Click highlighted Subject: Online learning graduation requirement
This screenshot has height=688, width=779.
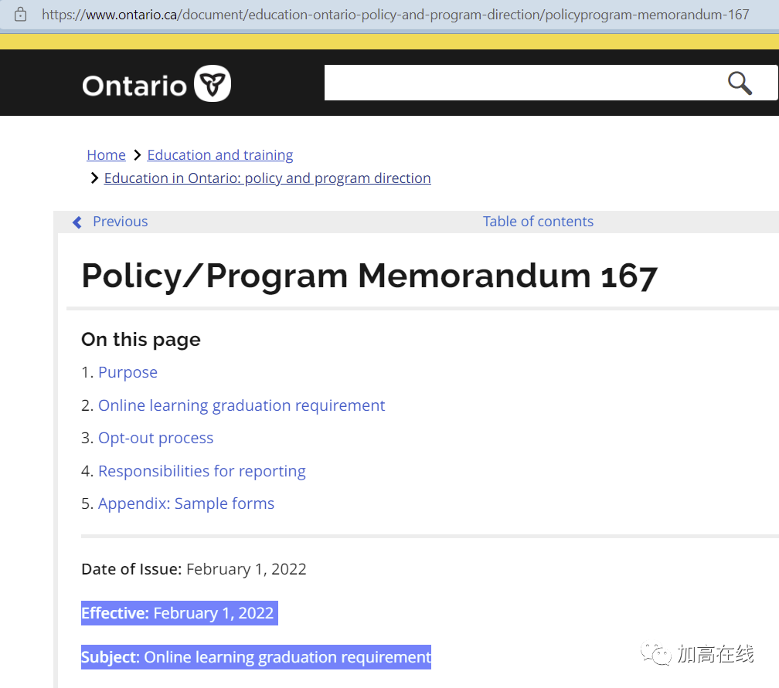click(x=256, y=656)
